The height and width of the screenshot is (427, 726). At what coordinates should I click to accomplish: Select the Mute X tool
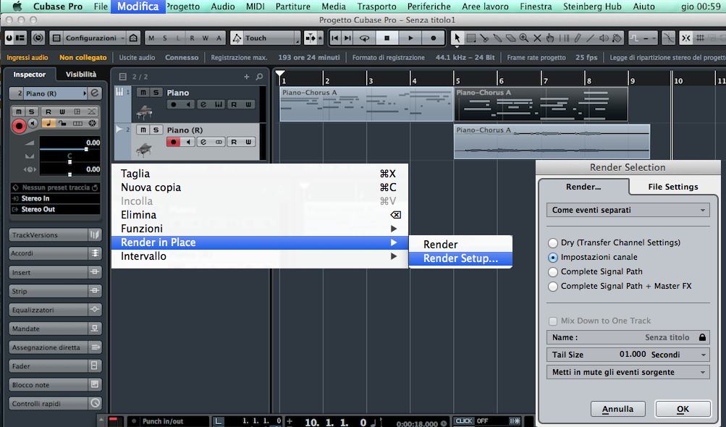tap(537, 38)
